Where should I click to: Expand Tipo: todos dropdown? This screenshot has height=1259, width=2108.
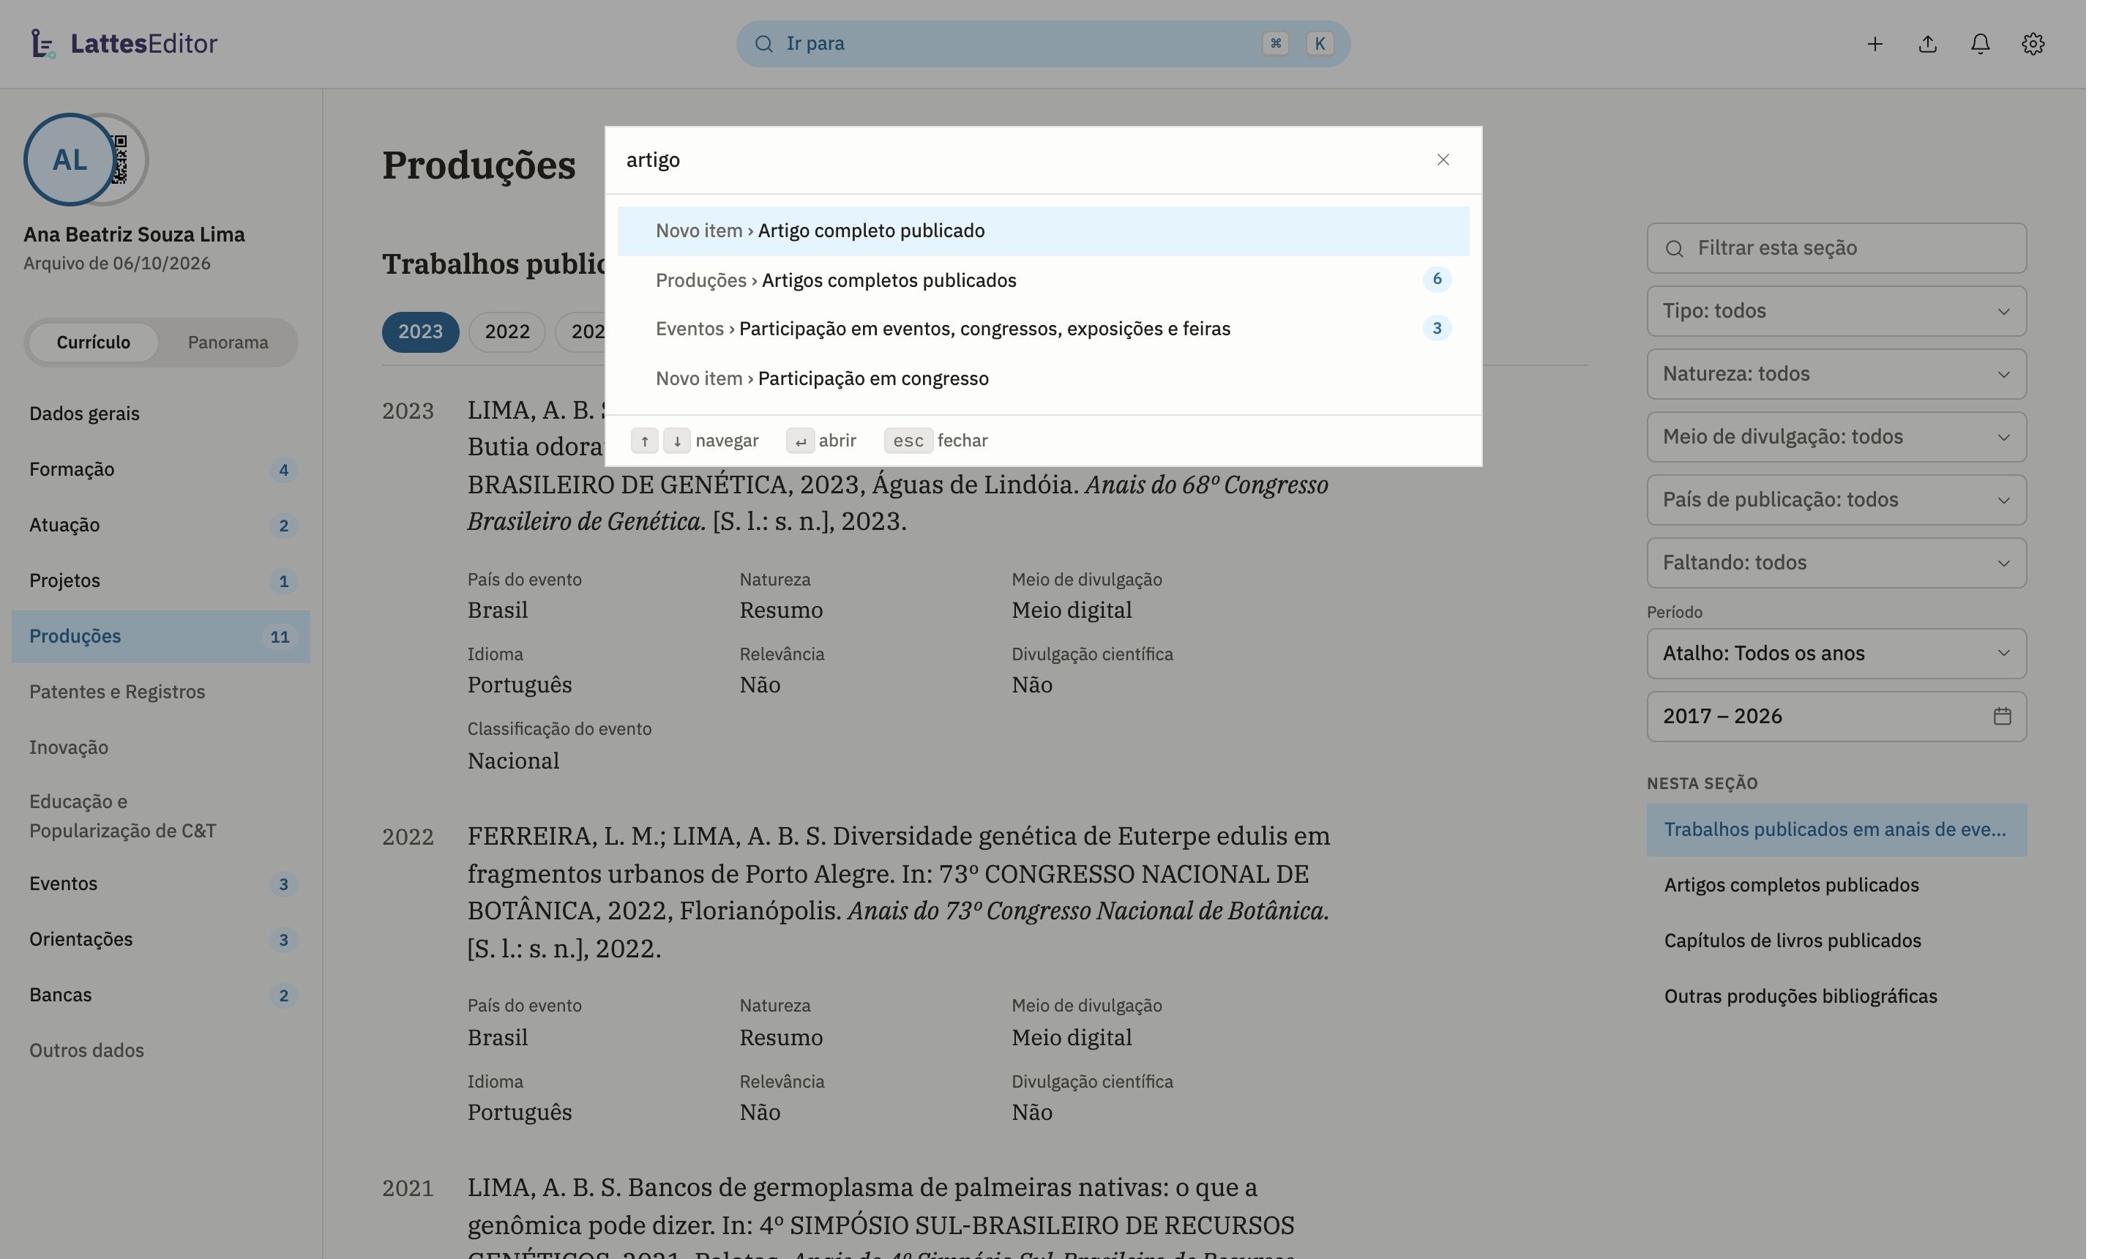1836,311
